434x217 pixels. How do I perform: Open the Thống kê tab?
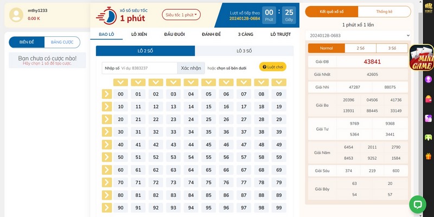(384, 11)
